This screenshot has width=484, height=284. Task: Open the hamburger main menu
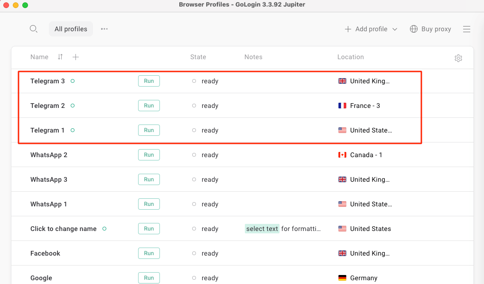(466, 29)
